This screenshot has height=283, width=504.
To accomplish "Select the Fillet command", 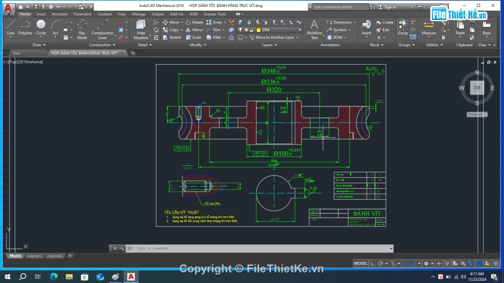I will (x=214, y=37).
